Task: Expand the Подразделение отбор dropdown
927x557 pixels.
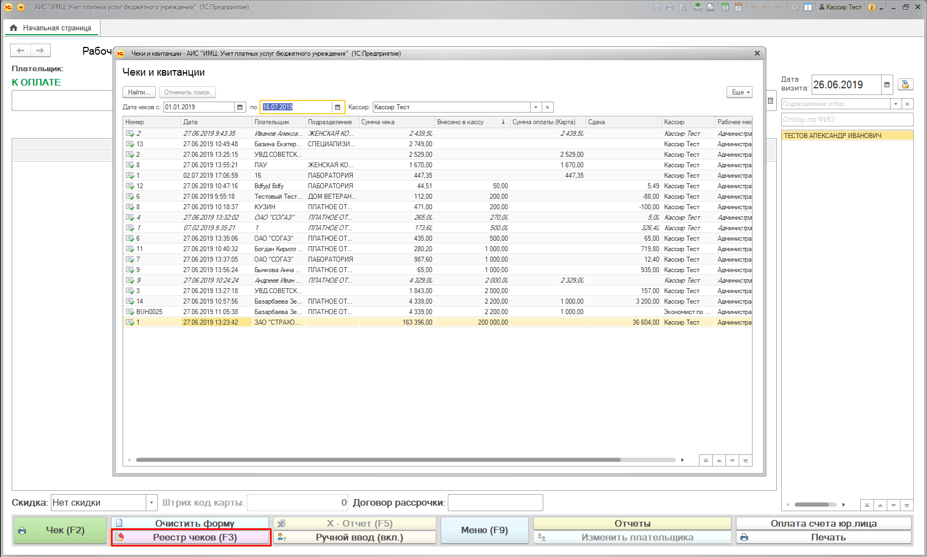Action: (896, 104)
